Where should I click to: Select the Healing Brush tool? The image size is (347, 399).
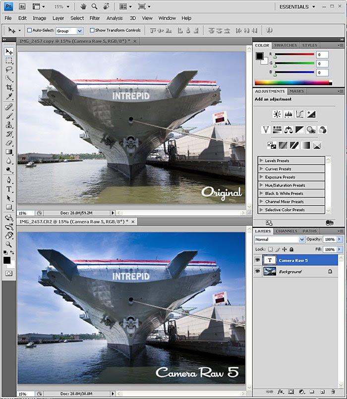click(x=9, y=107)
